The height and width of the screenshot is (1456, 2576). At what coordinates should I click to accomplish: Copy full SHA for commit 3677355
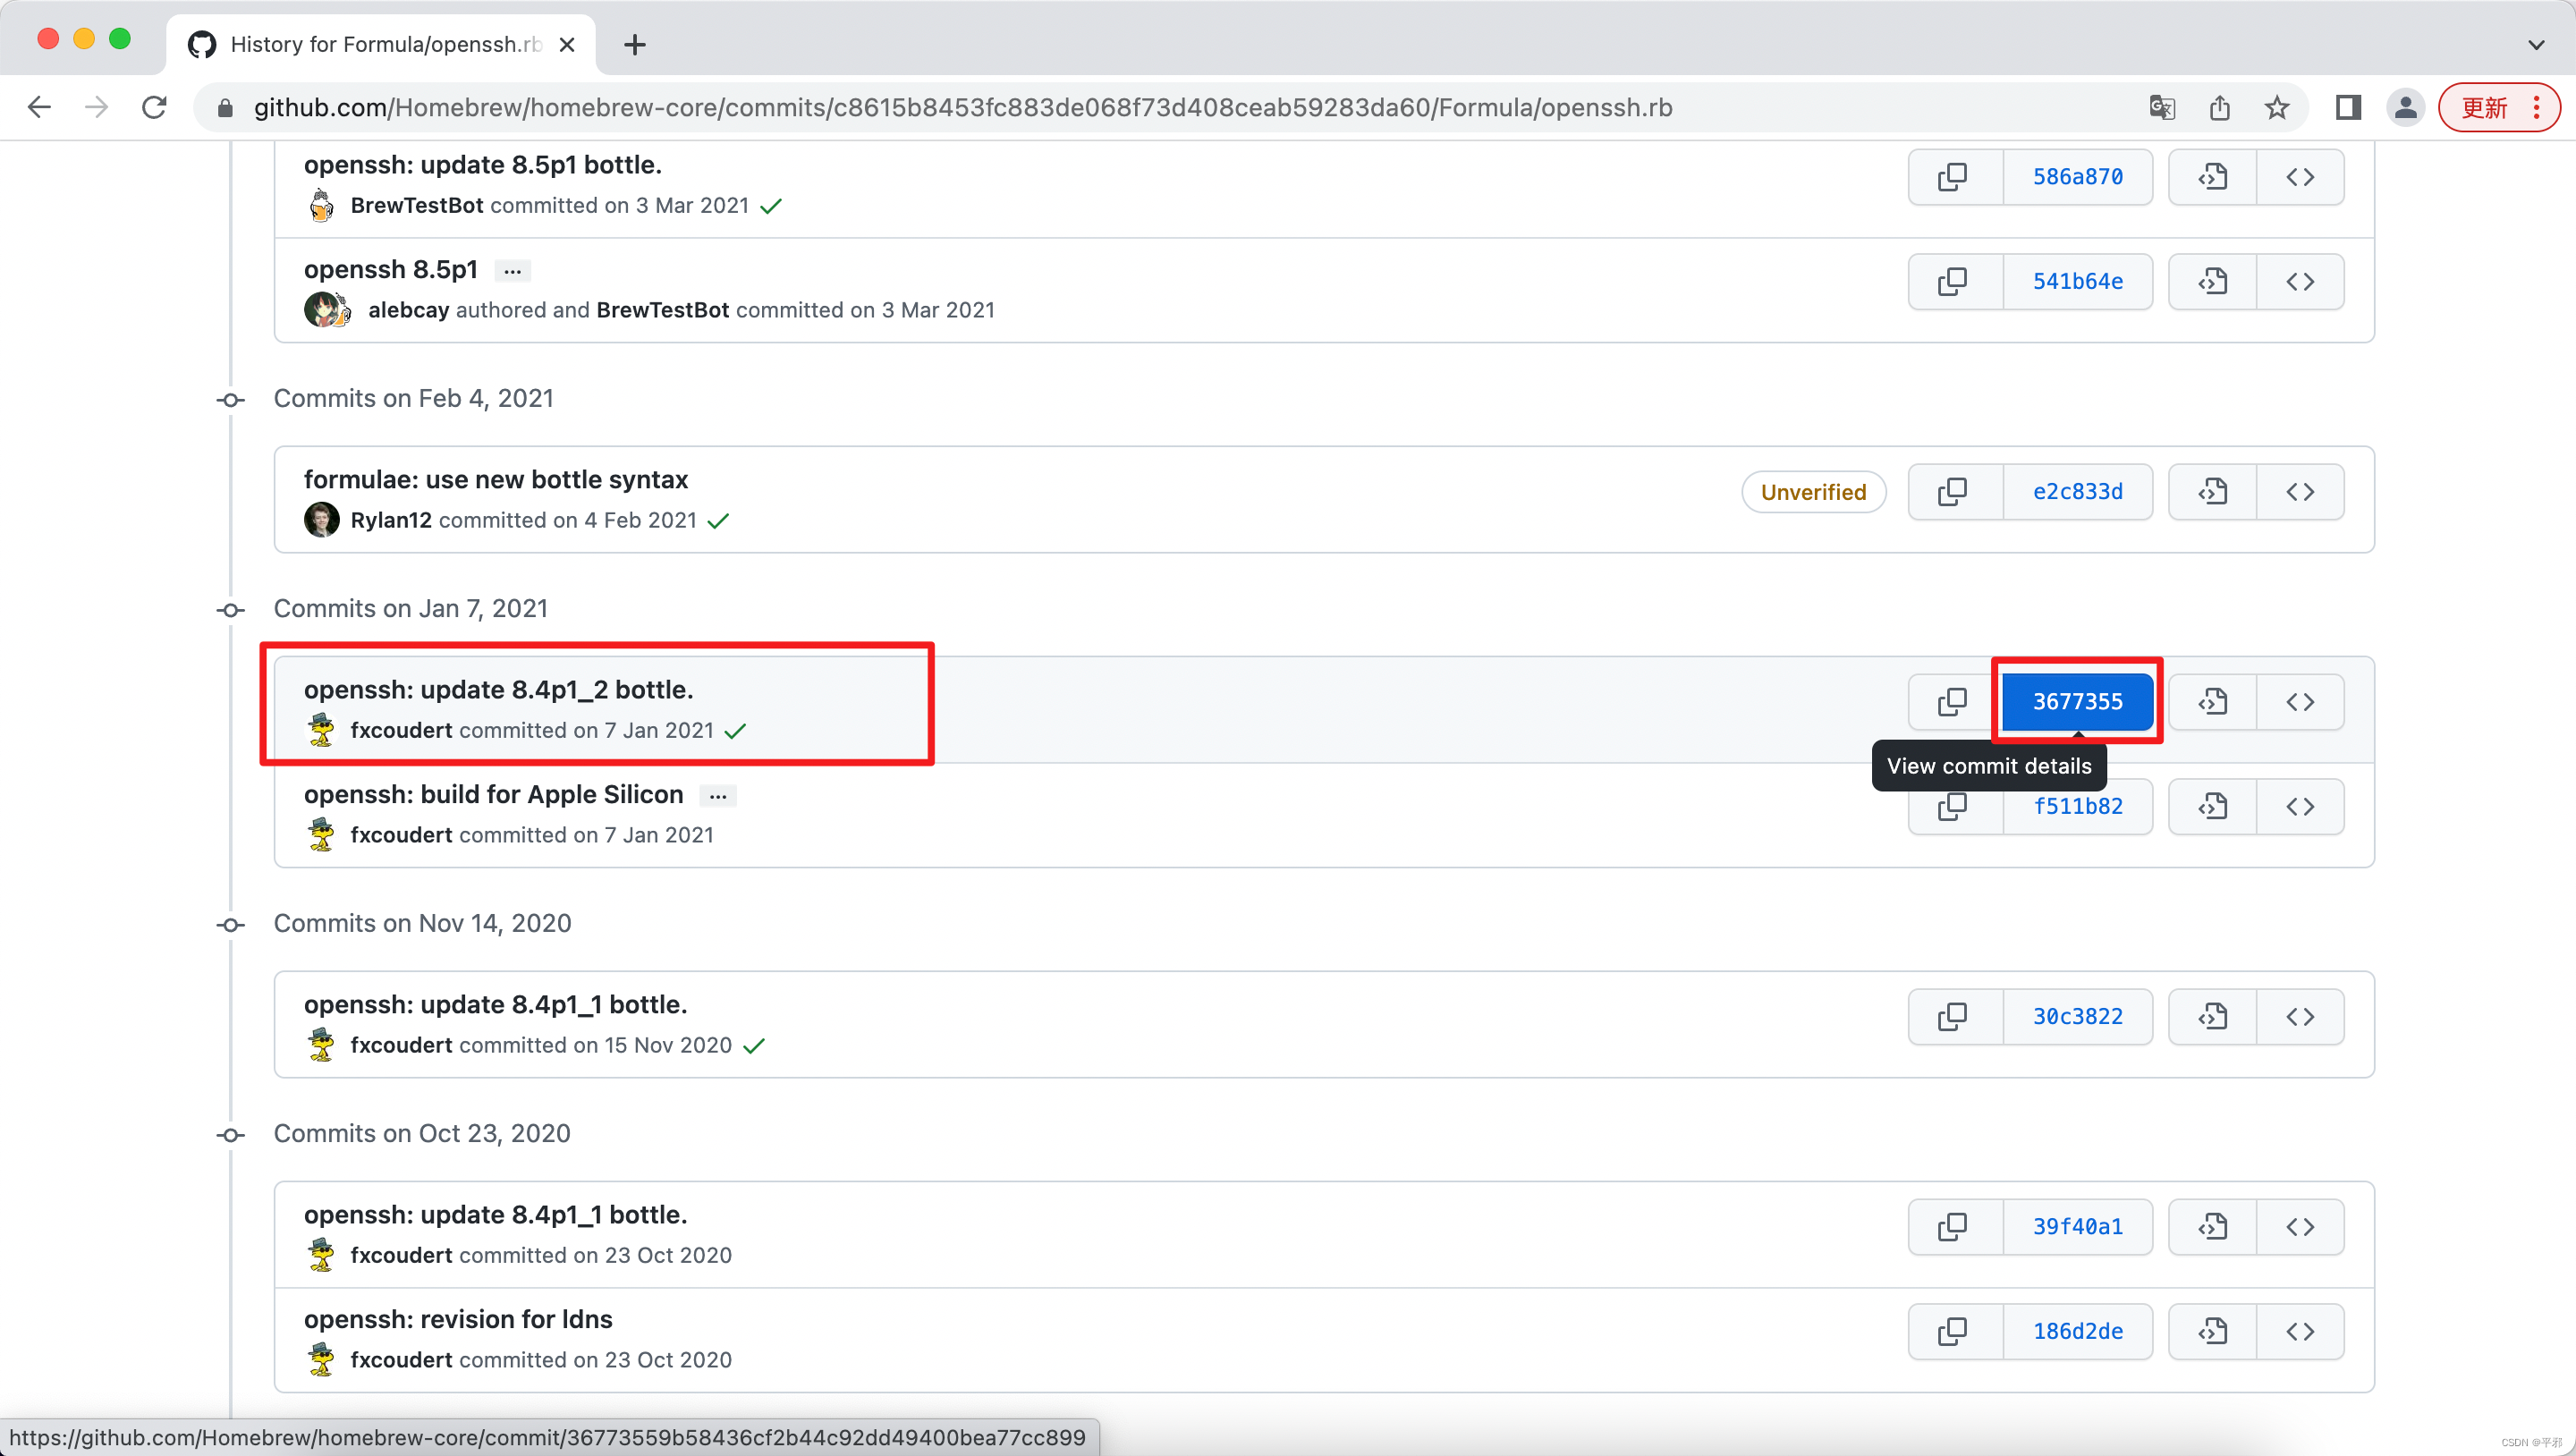(x=1953, y=702)
